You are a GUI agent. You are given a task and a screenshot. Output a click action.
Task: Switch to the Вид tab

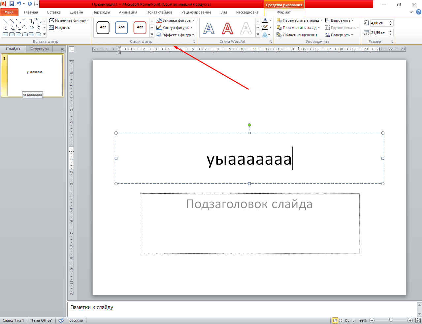224,12
